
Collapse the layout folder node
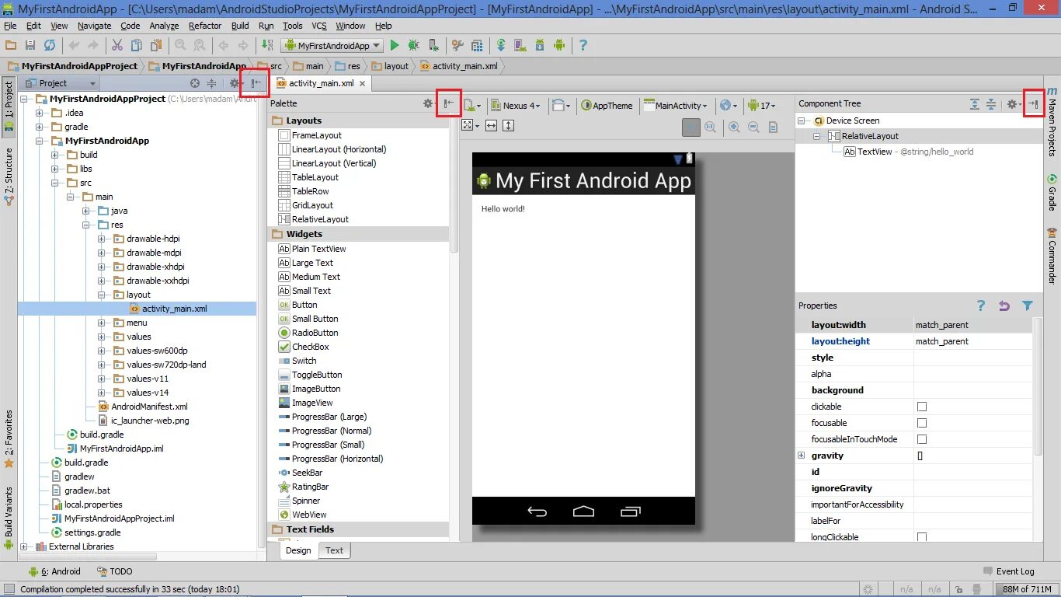[102, 295]
